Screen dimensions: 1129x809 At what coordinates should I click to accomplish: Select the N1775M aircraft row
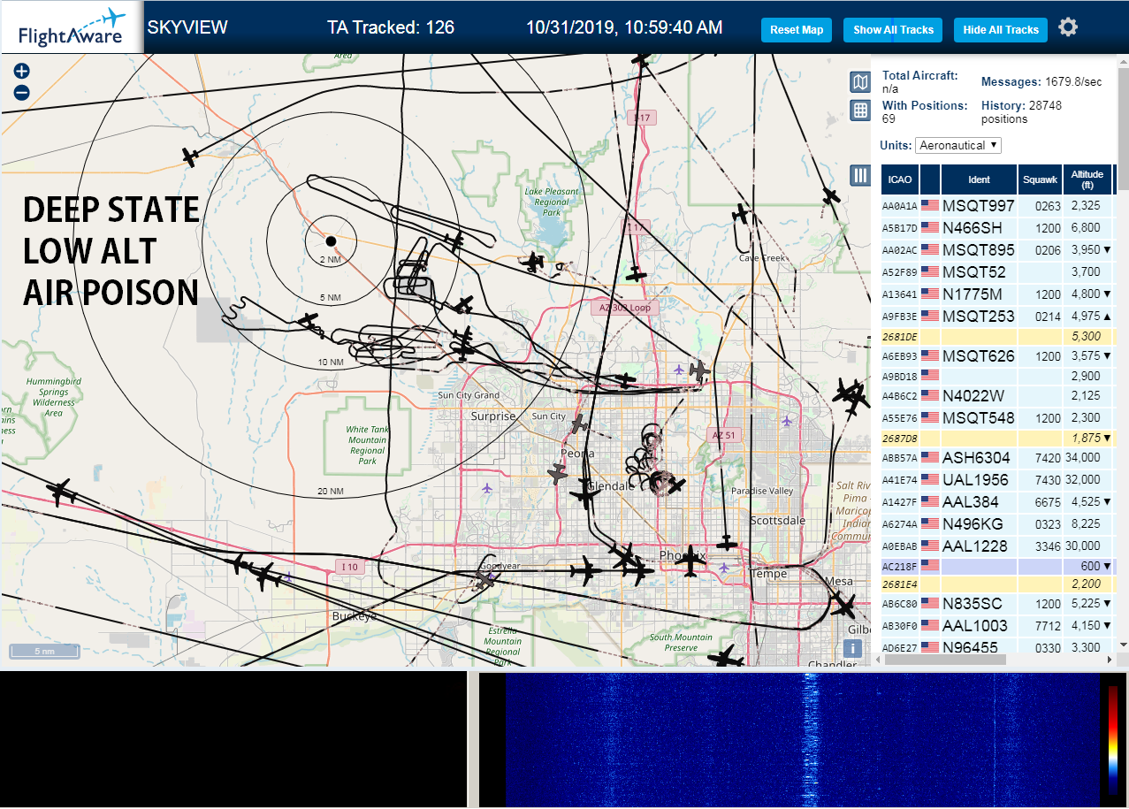coord(997,294)
